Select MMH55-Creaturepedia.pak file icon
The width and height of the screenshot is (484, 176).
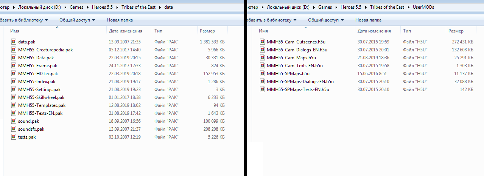[14, 50]
